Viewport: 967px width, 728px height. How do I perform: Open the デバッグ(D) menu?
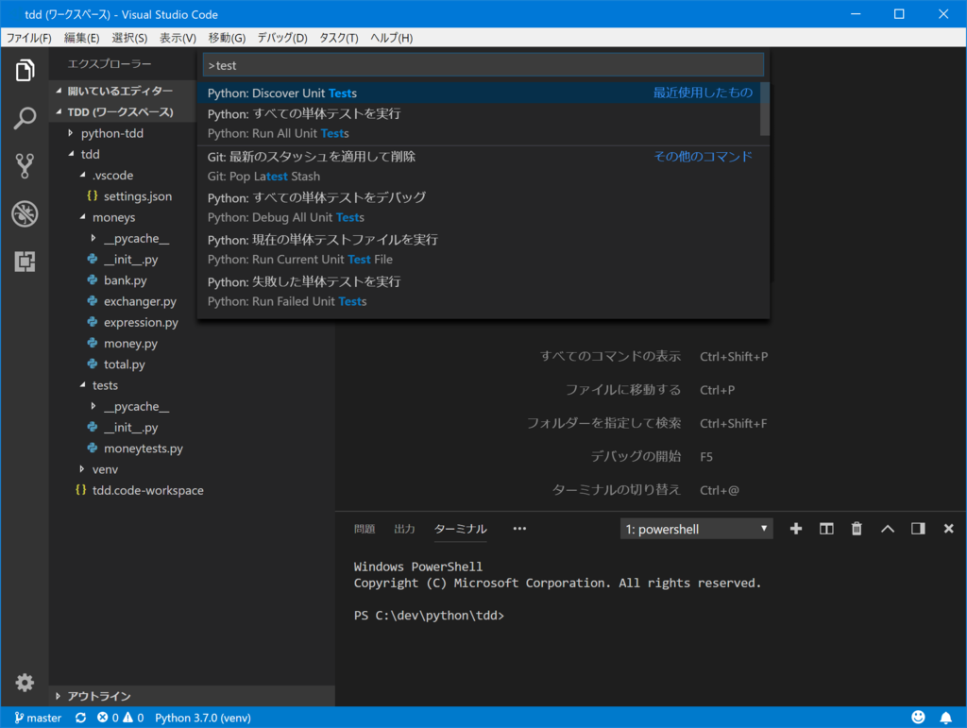282,38
